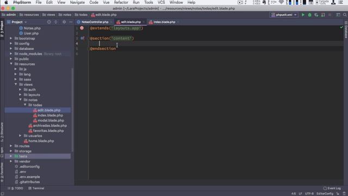Click green inspection checkmark in editor
Viewport: 348px width, 196px height.
click(341, 27)
